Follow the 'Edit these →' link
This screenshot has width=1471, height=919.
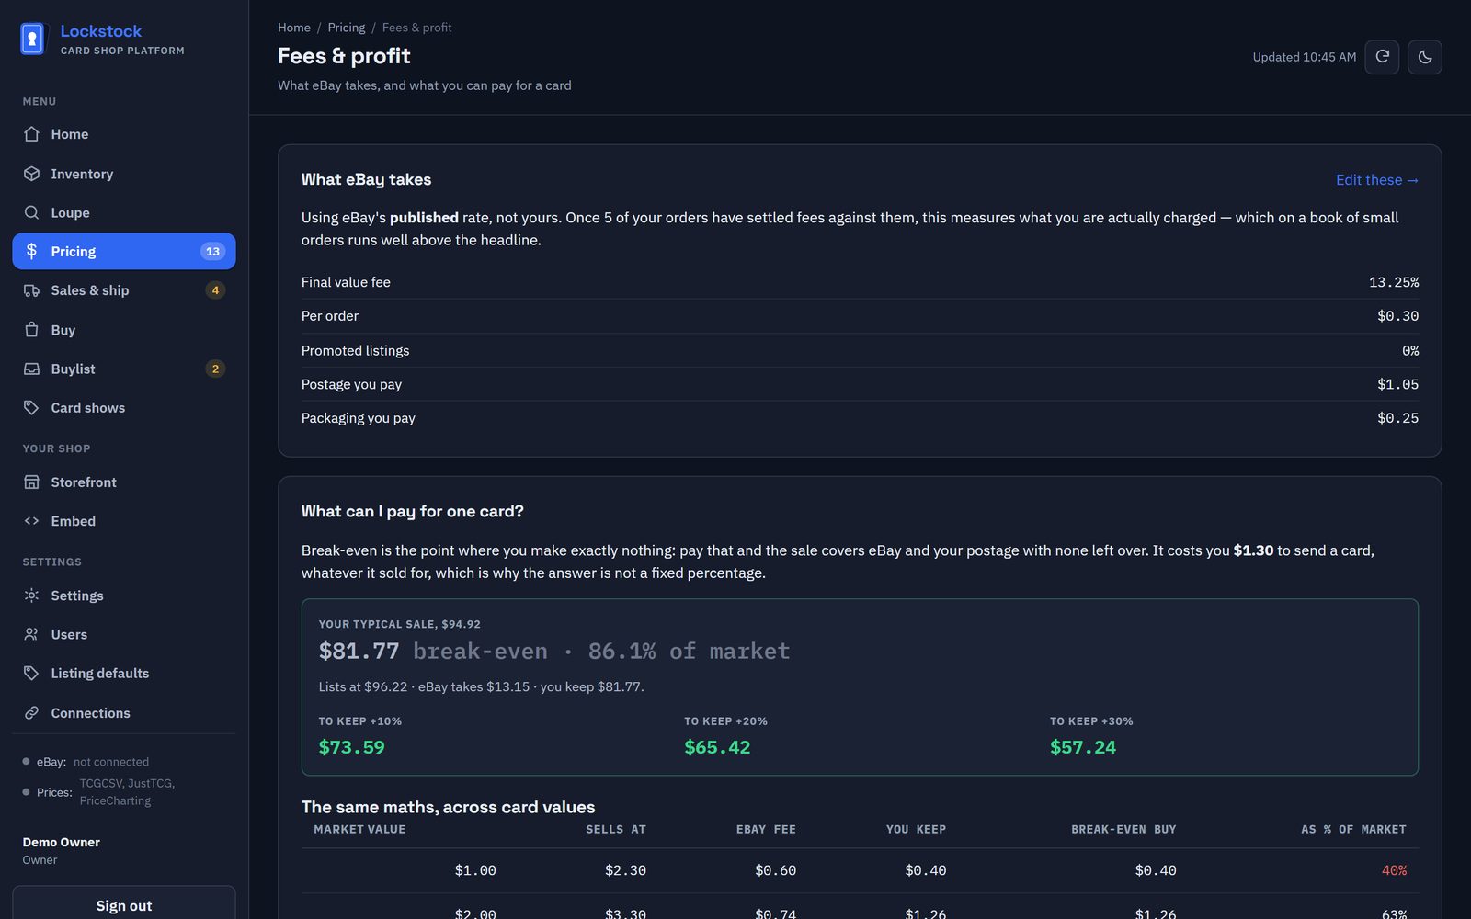(1376, 180)
